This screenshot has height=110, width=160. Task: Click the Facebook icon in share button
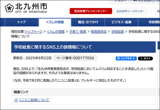118,58
